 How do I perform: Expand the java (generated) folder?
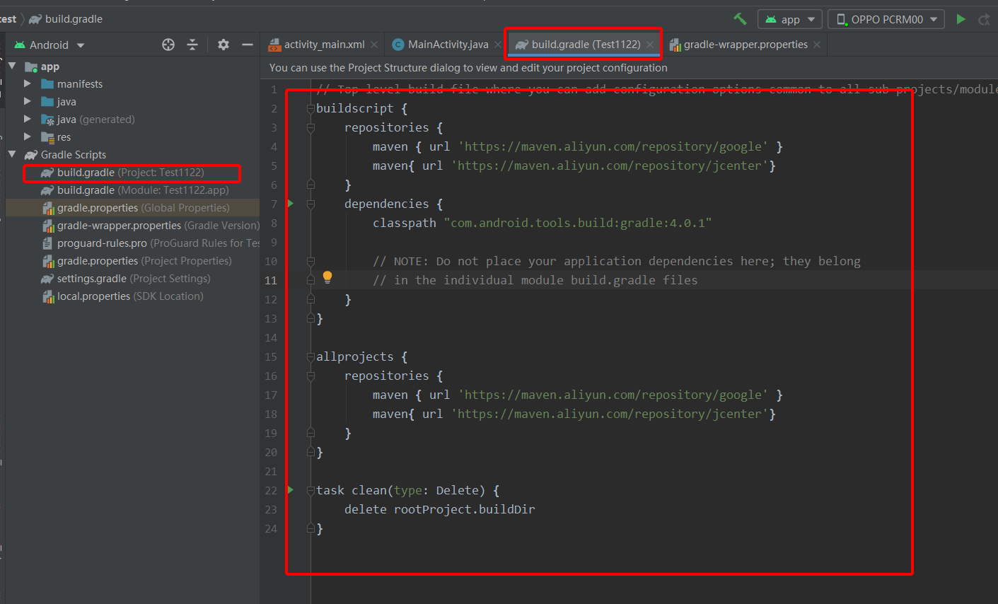tap(28, 119)
